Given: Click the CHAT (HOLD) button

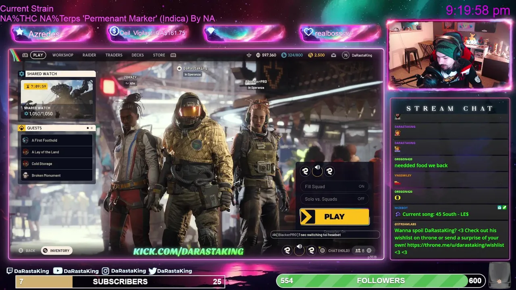Looking at the screenshot, I should (339, 251).
